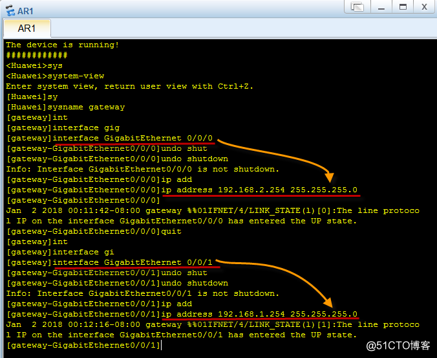Click '[gateway]interface GigabitEthernet 0/0/1' line

point(109,262)
